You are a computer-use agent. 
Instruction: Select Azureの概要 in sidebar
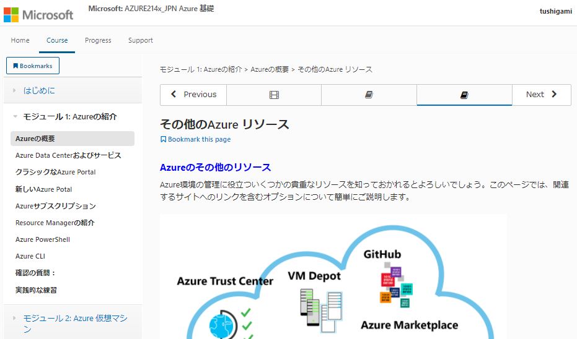(73, 139)
